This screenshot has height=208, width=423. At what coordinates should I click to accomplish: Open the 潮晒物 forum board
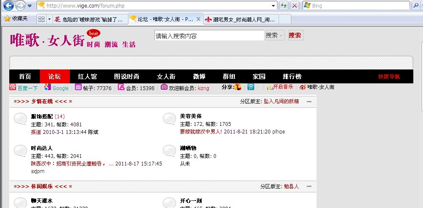point(188,148)
